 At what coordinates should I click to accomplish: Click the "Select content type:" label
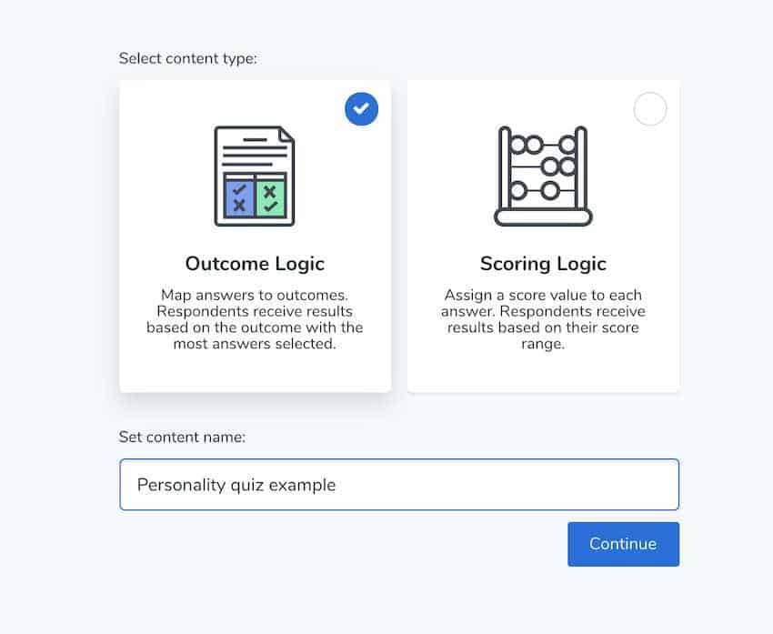click(x=188, y=59)
